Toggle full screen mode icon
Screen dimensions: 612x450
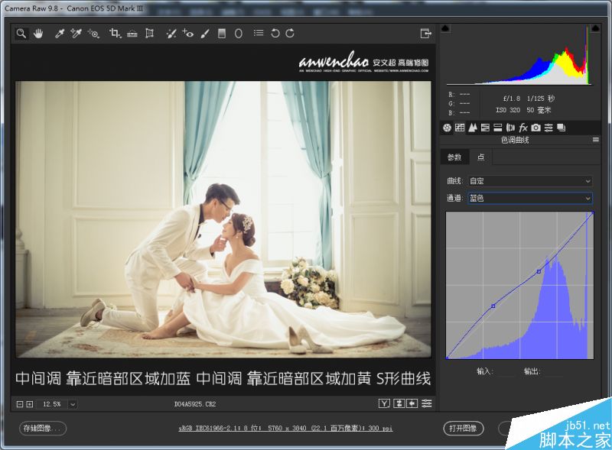click(x=425, y=34)
